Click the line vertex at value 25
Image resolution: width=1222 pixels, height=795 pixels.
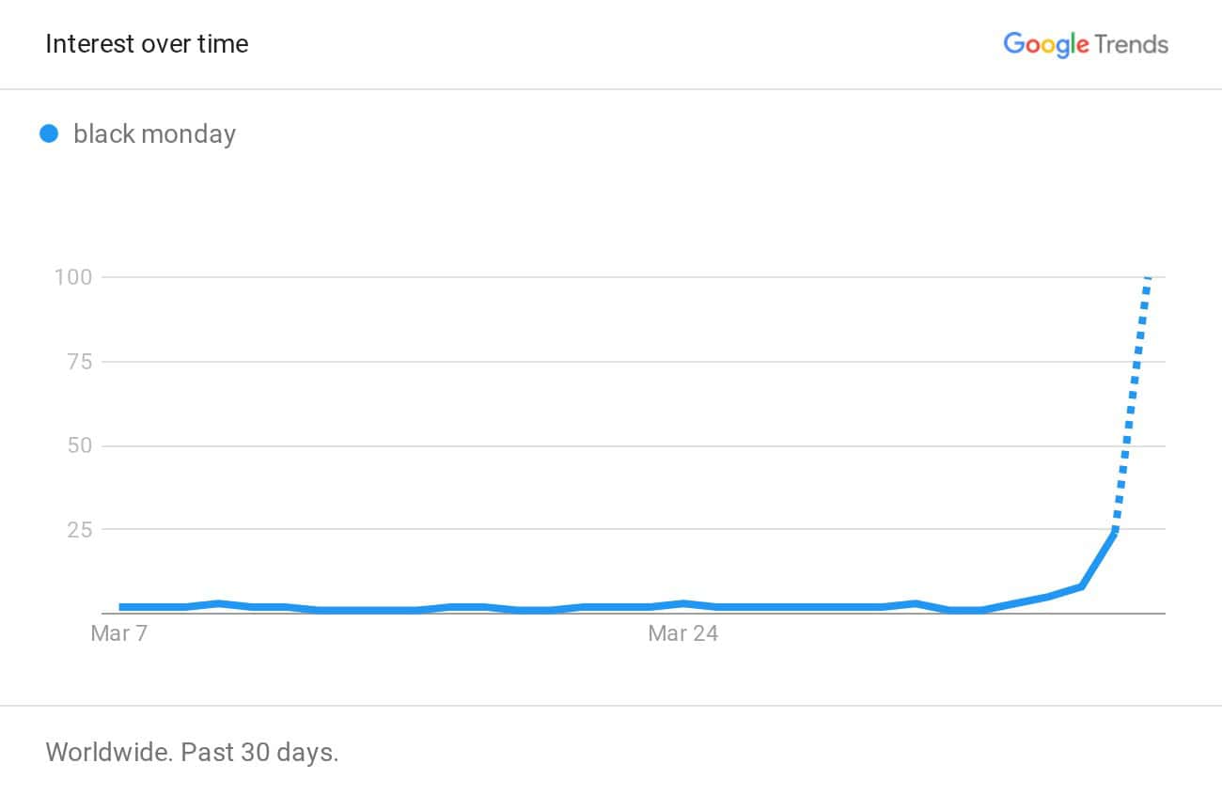click(x=1115, y=532)
